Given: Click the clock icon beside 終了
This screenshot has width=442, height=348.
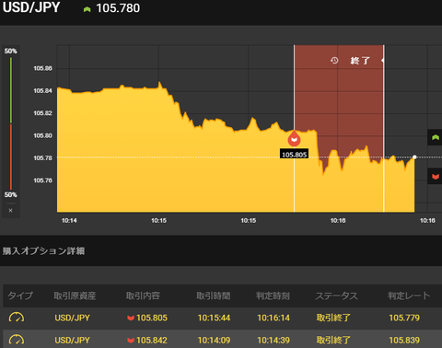Looking at the screenshot, I should click(334, 60).
